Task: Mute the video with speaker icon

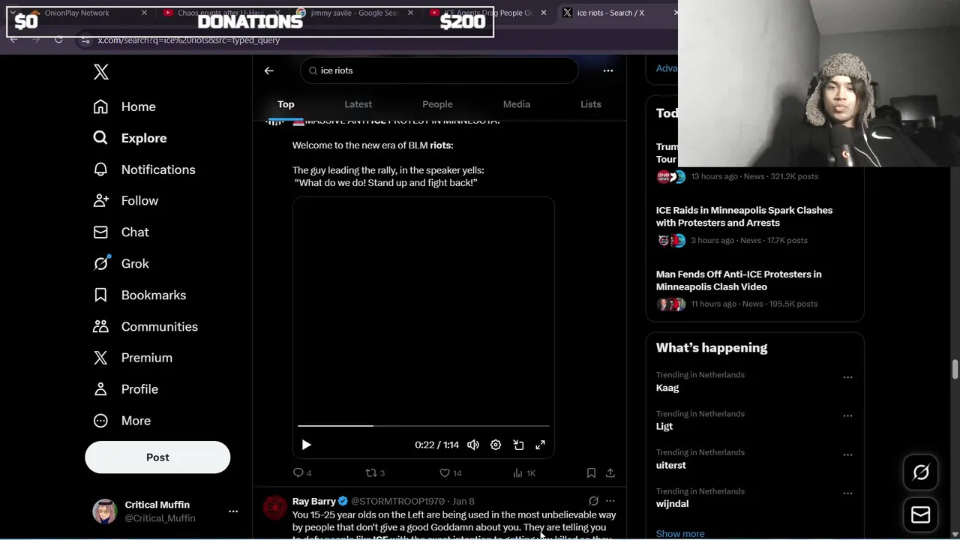Action: [473, 445]
